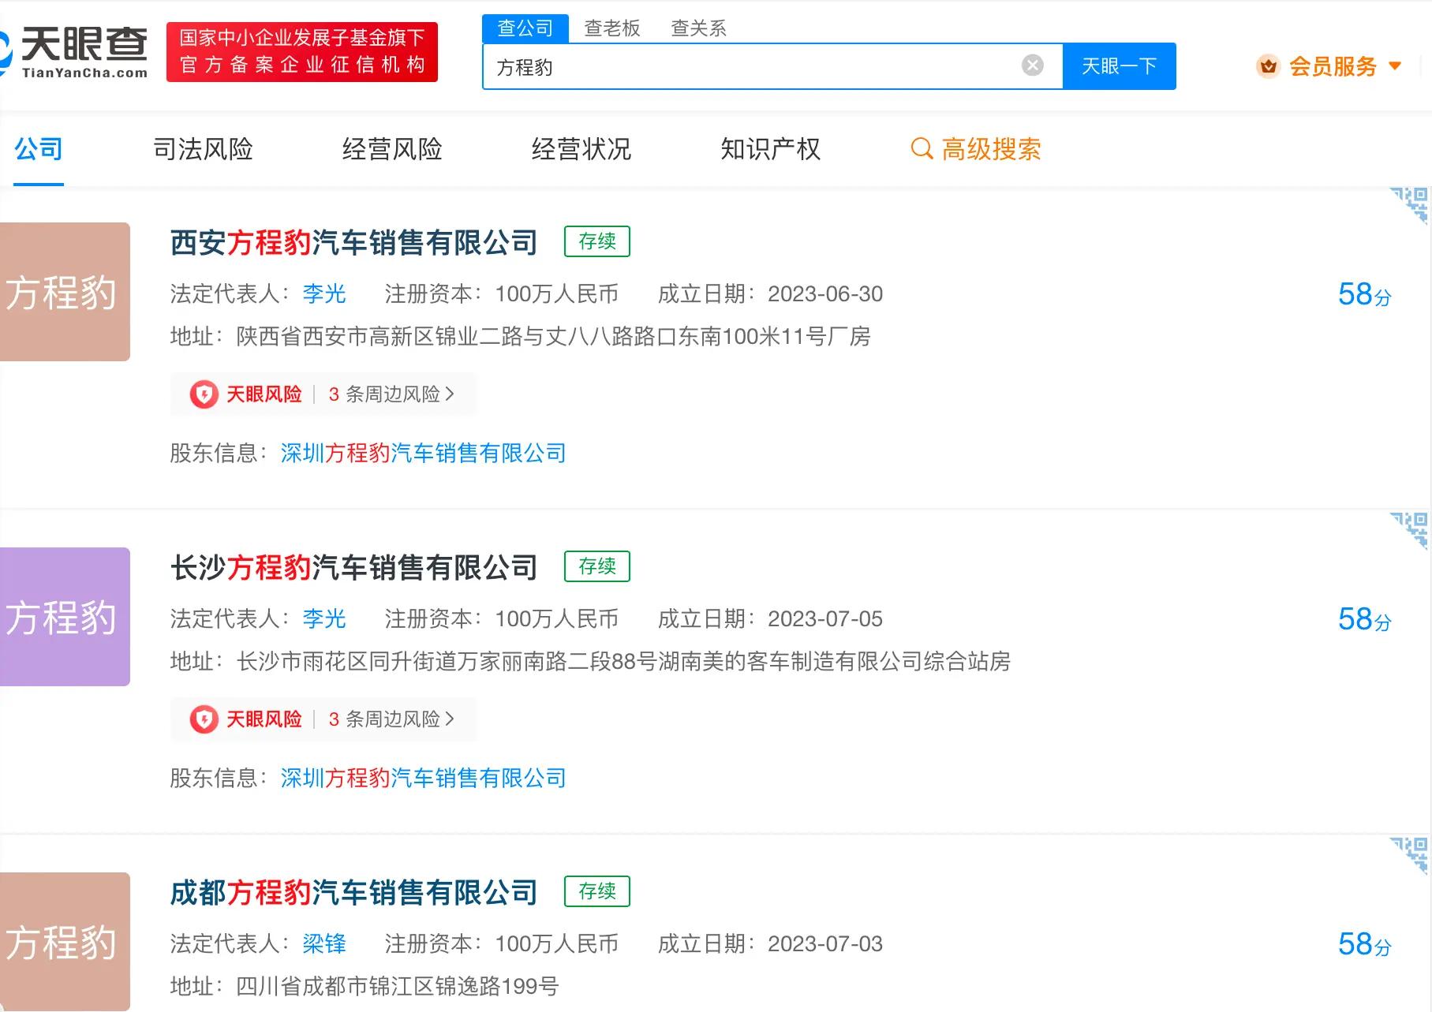Viewport: 1432px width, 1012px height.
Task: Expand 3 条周边风险 for 长沙 company
Action: point(391,719)
